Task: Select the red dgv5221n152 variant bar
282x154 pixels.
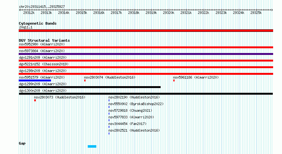Action: (x=146, y=67)
